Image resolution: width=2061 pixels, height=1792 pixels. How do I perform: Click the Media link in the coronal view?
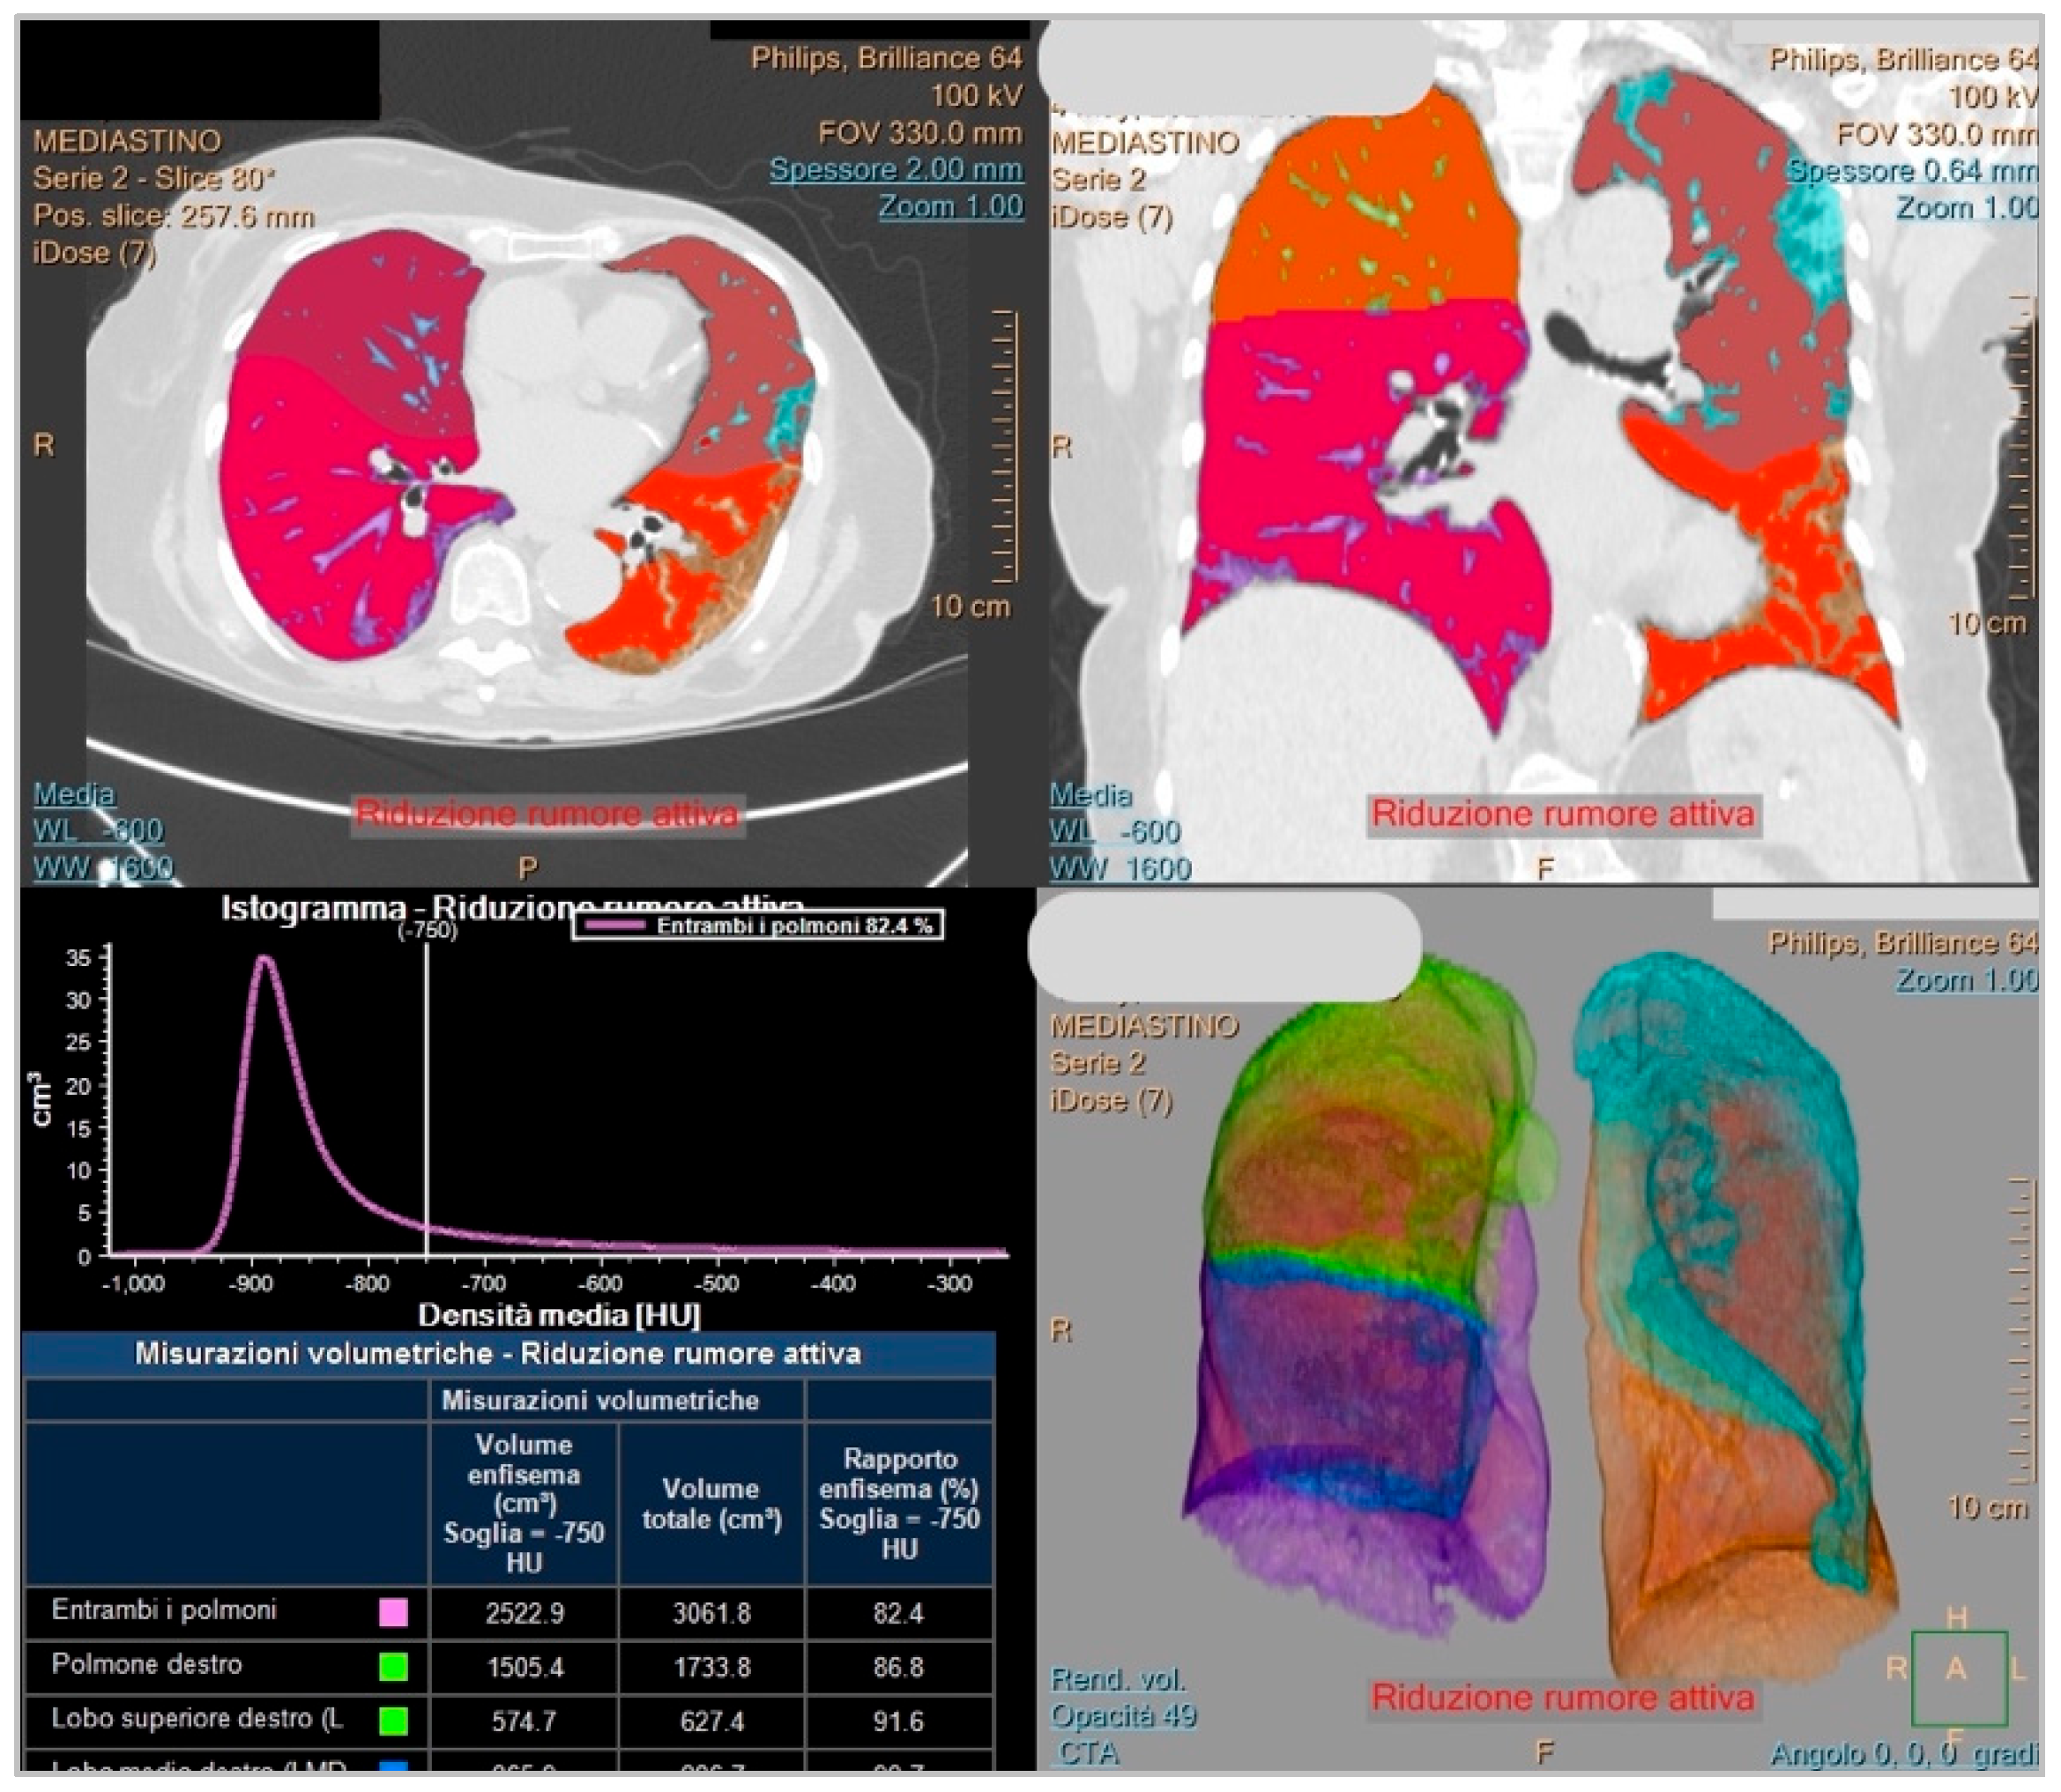coord(1090,796)
